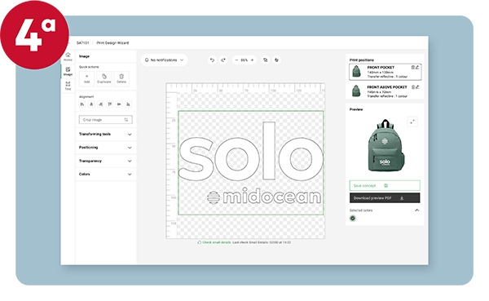Expand the Positioning section
Image resolution: width=489 pixels, height=301 pixels.
[x=105, y=148]
